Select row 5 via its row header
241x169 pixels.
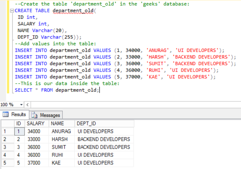[7, 163]
